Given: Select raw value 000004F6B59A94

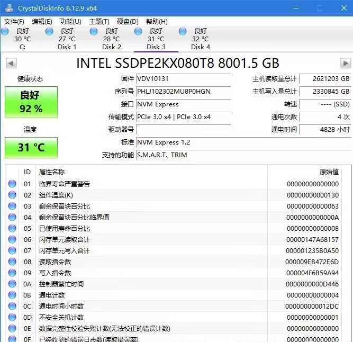Looking at the screenshot, I should click(x=312, y=273).
